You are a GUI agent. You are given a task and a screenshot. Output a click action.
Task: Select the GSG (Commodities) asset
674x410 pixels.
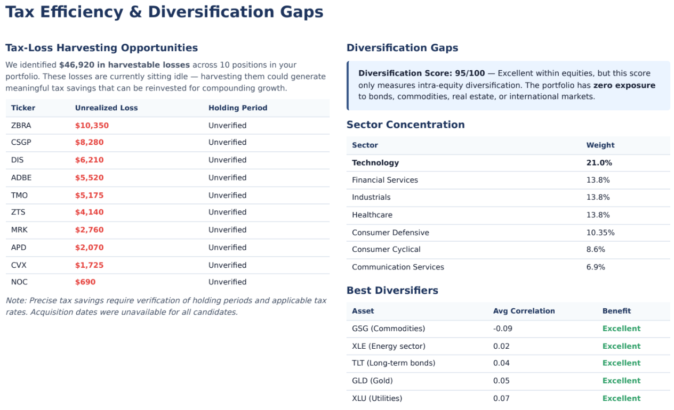click(389, 329)
